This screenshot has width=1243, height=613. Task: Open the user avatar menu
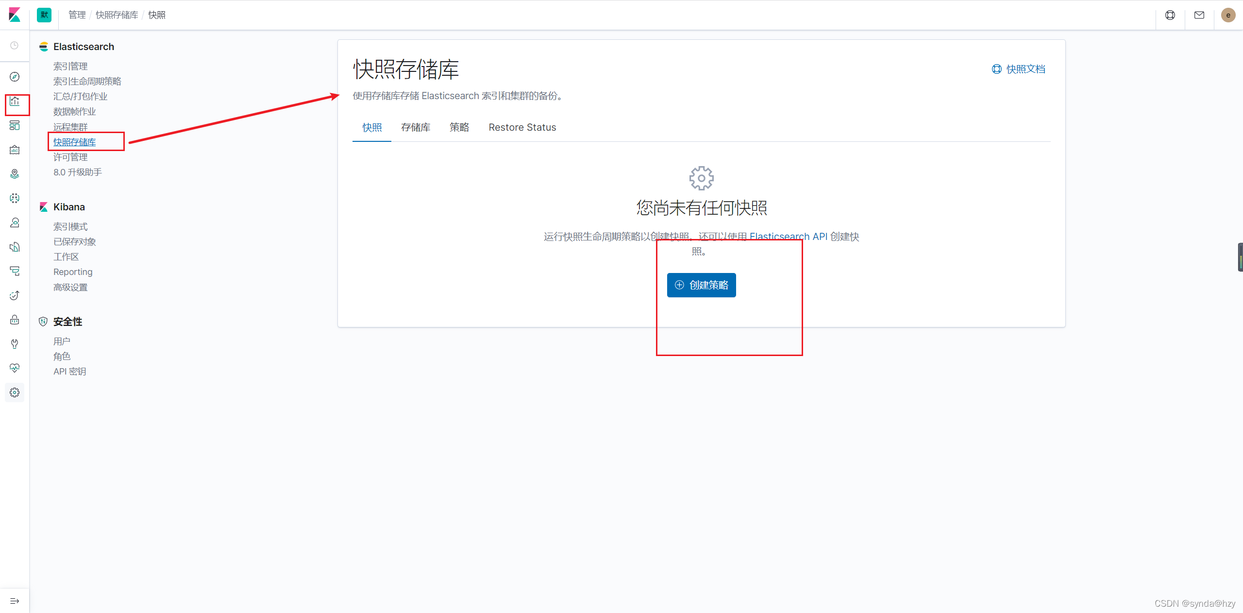tap(1228, 15)
